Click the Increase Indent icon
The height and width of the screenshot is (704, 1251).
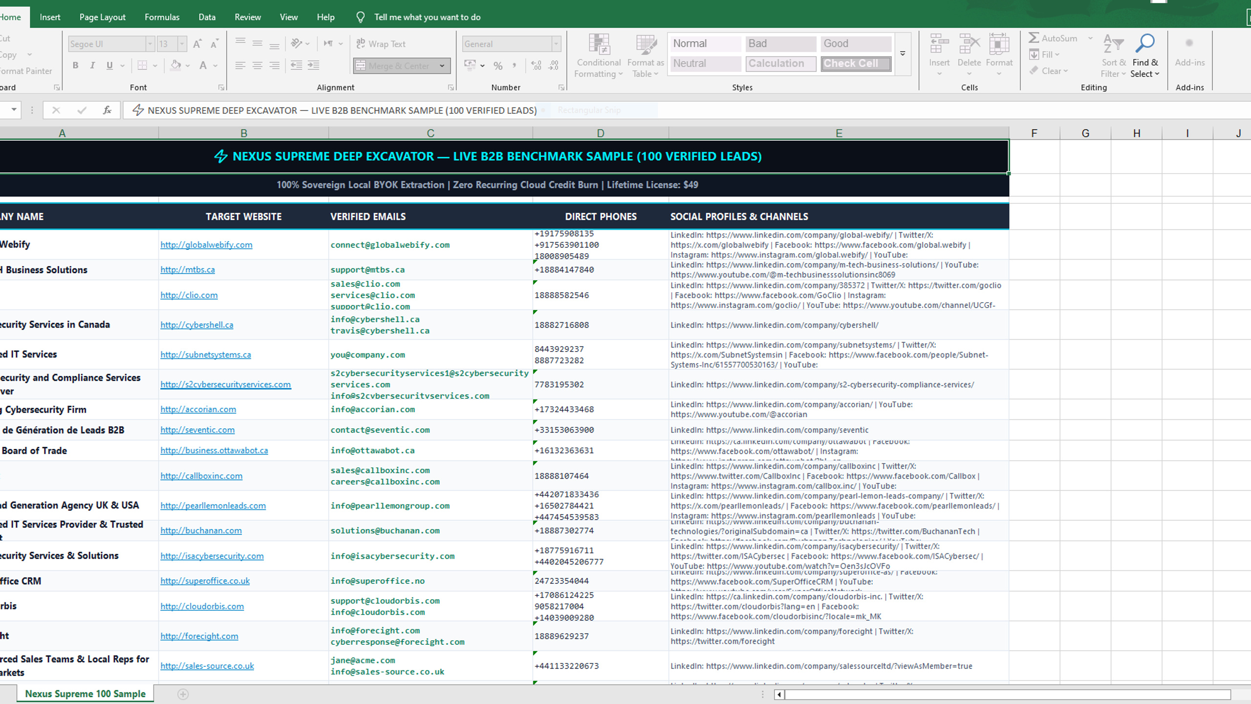313,66
